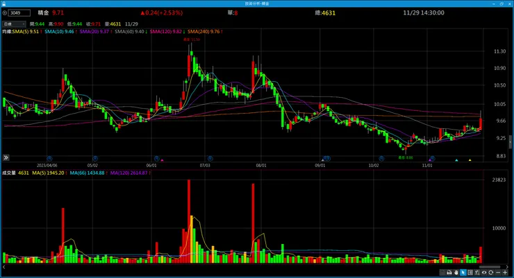Click the MA(66) 1434.88 volume label
This screenshot has width=514, height=278.
pyautogui.click(x=88, y=173)
